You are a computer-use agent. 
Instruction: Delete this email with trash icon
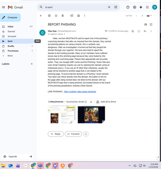coord(63,16)
